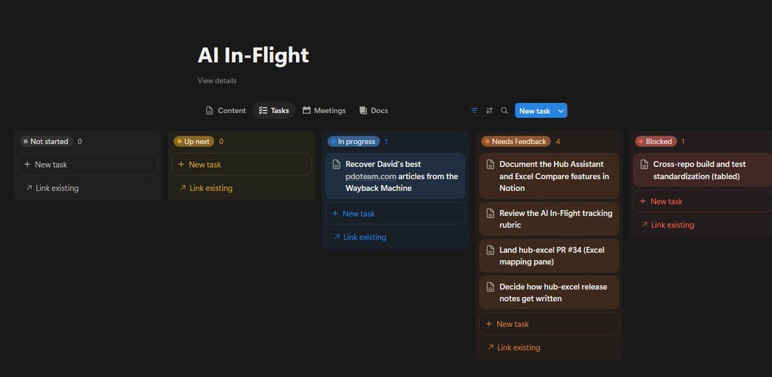Viewport: 772px width, 377px height.
Task: Add New task in Not started column
Action: 87,164
